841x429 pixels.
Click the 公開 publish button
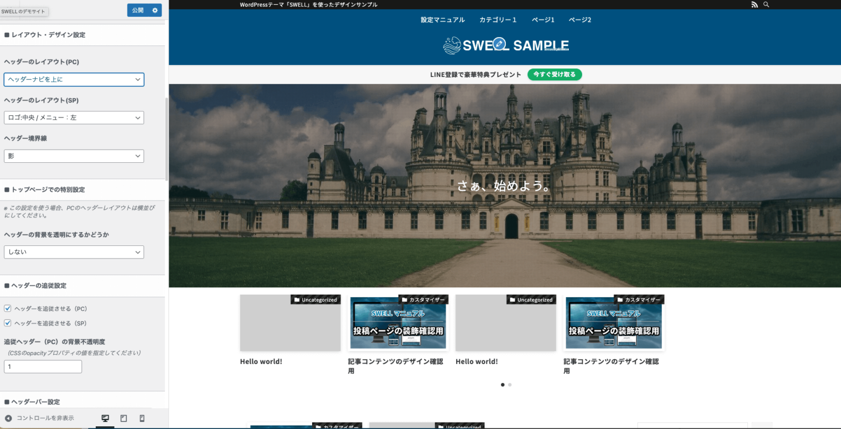[x=138, y=10]
